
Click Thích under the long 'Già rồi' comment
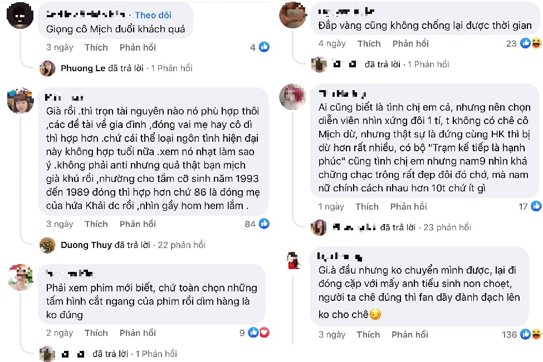(x=96, y=224)
